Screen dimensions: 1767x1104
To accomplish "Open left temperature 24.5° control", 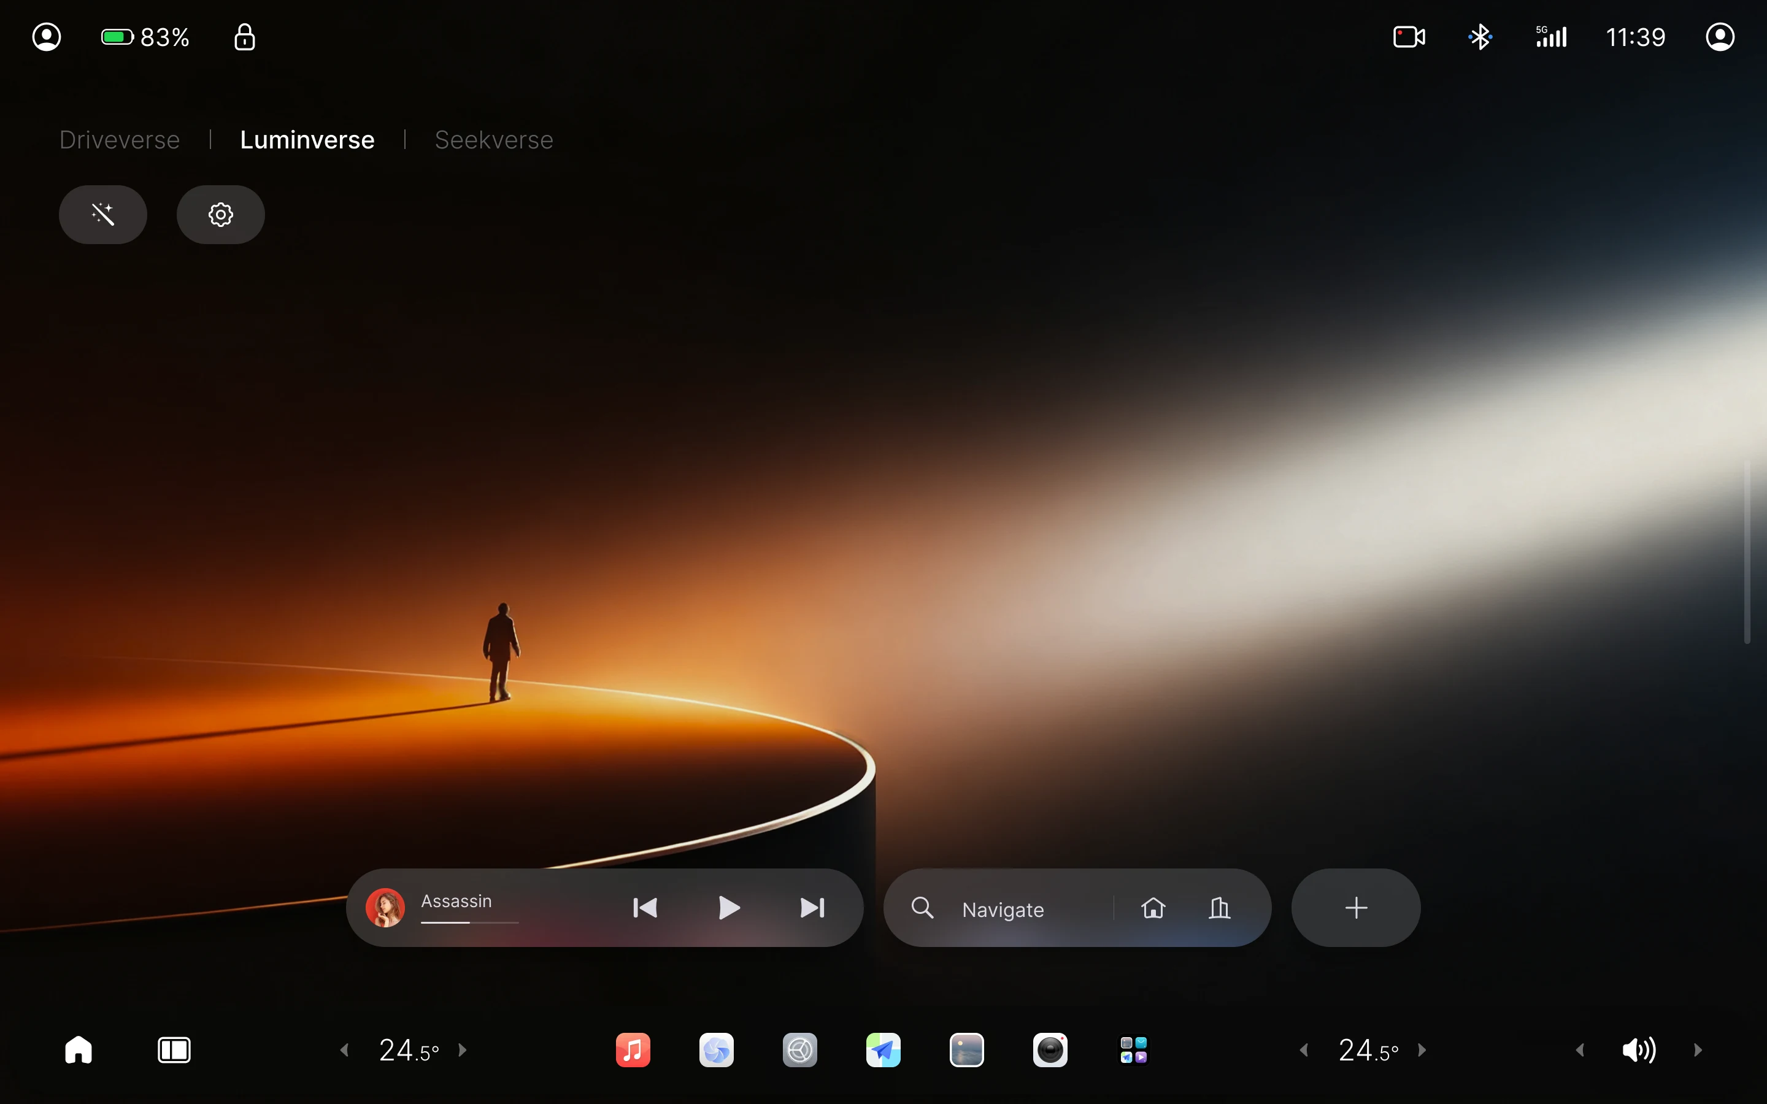I will coord(408,1050).
